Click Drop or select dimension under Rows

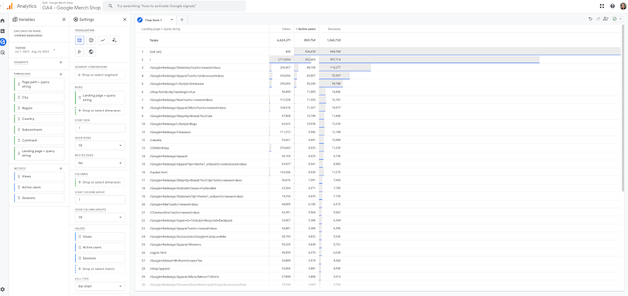[100, 110]
